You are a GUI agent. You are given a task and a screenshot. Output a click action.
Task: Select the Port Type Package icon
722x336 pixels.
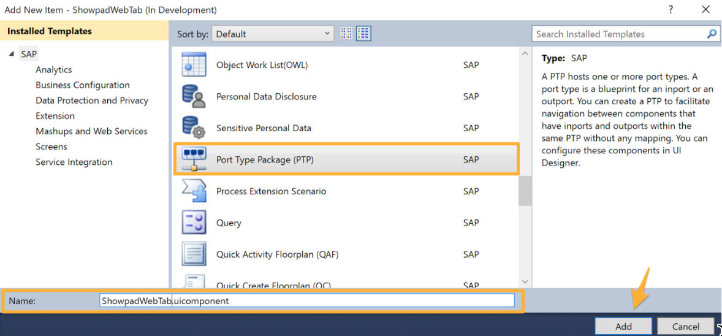pos(194,159)
